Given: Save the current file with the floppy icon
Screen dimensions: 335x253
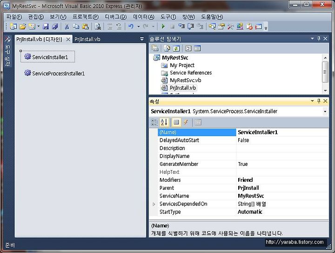Looking at the screenshot, I should coord(46,27).
